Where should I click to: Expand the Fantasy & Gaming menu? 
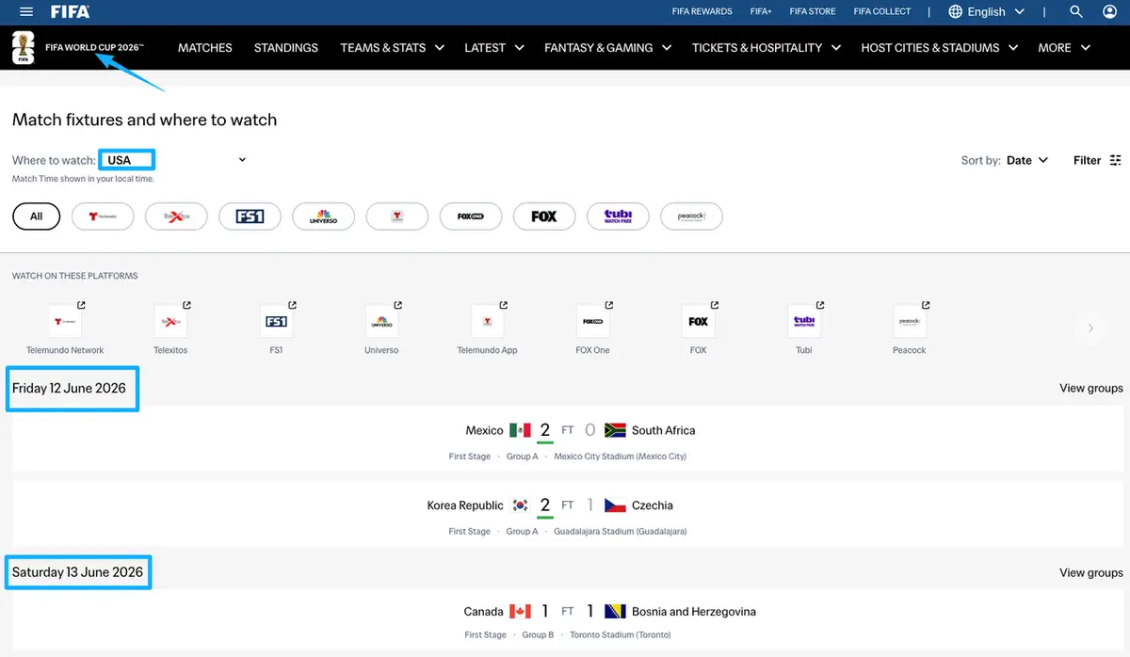(x=608, y=47)
